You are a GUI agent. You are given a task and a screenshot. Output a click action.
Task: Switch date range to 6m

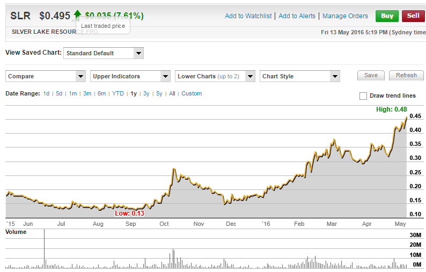(101, 93)
